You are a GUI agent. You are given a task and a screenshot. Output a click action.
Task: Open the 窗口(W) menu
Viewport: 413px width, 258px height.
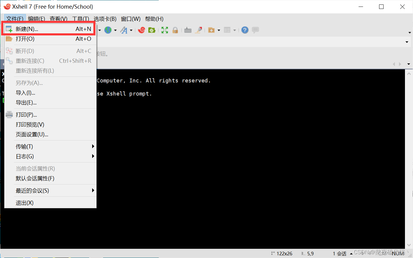(x=131, y=19)
